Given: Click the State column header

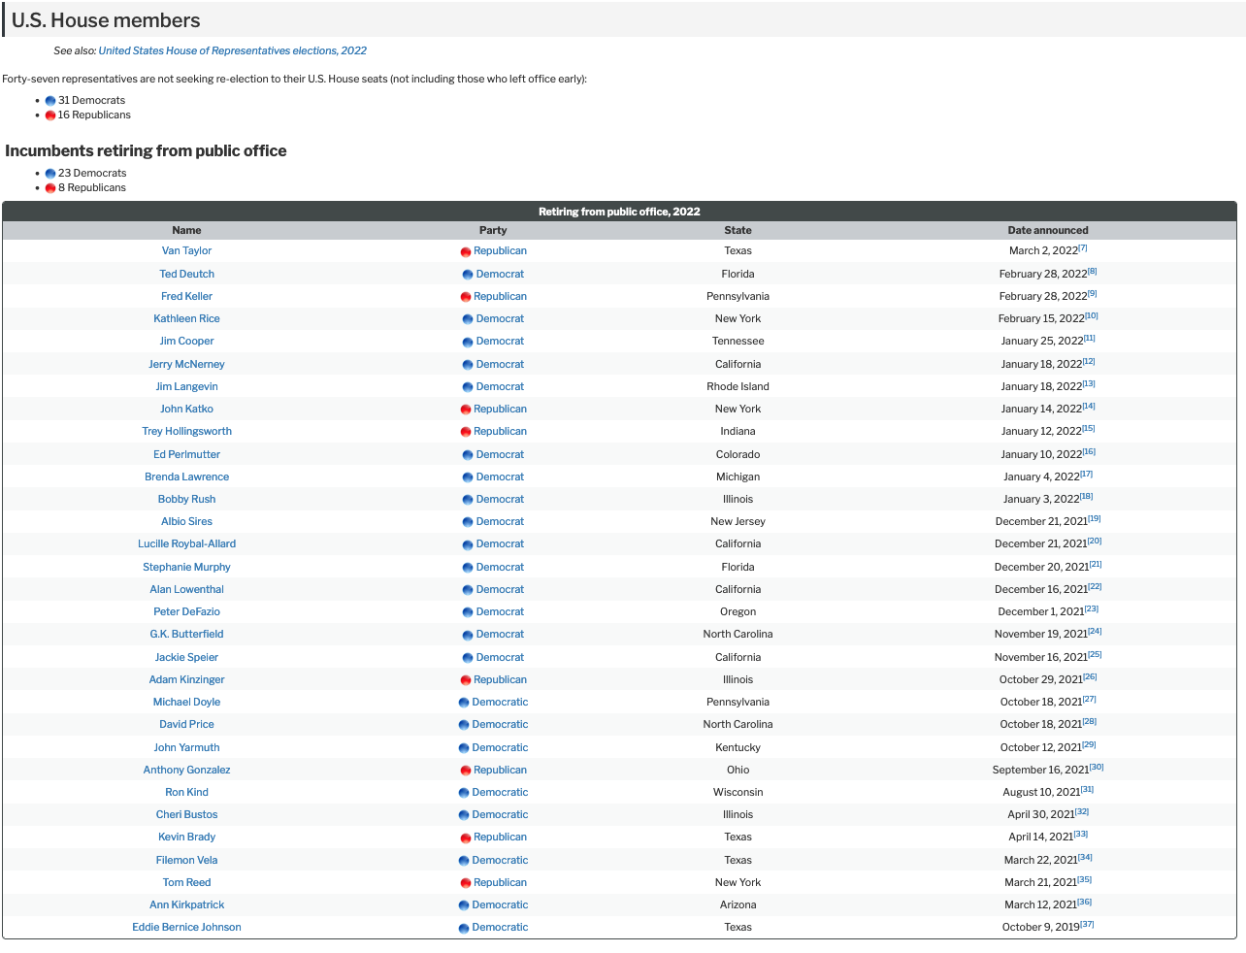Looking at the screenshot, I should point(738,230).
